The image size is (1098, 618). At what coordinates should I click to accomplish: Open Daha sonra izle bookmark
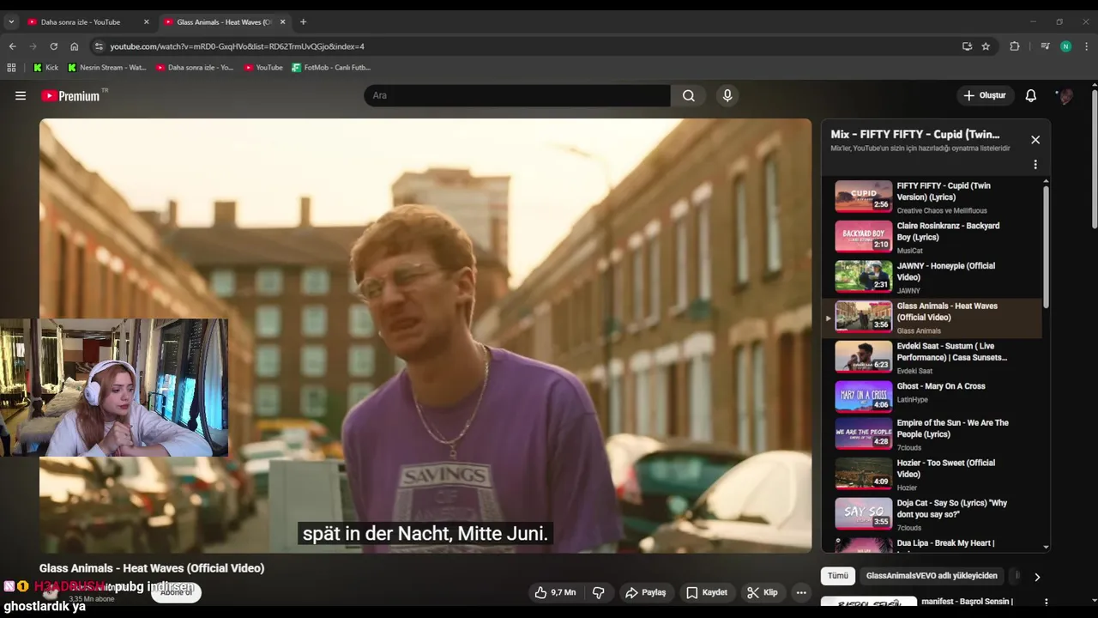coord(195,67)
